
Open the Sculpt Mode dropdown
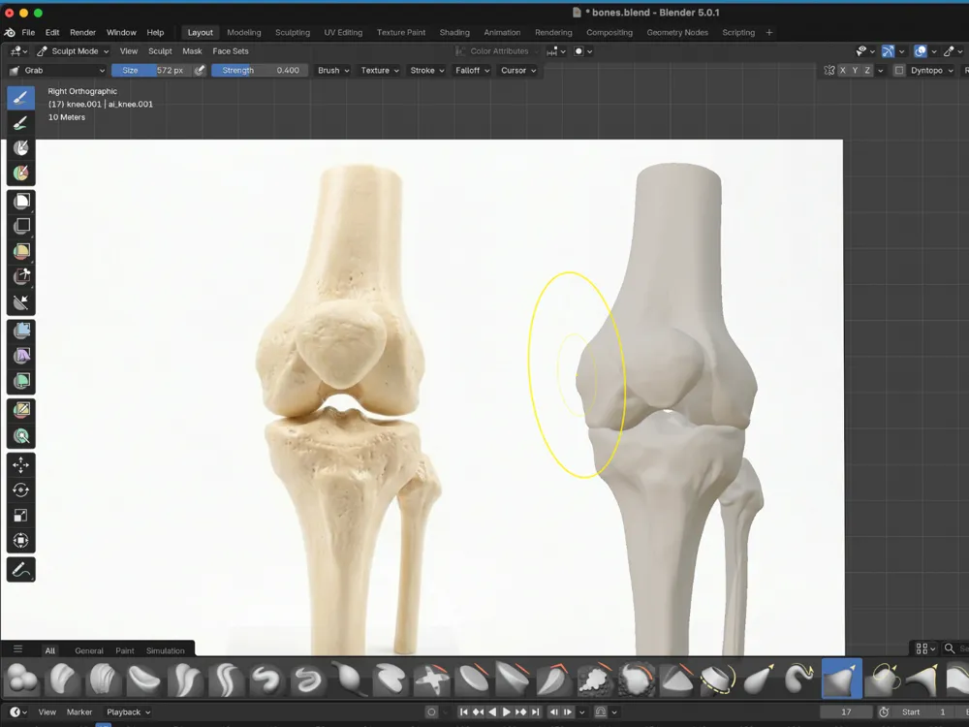[73, 51]
